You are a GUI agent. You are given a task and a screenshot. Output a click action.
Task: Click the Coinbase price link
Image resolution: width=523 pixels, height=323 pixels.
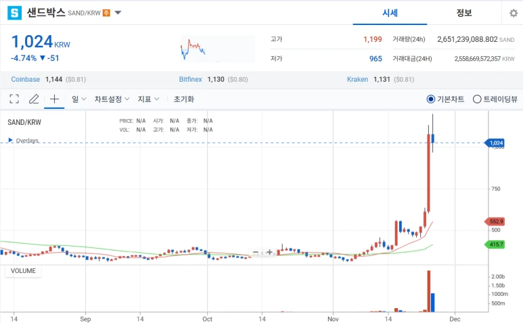click(x=25, y=79)
